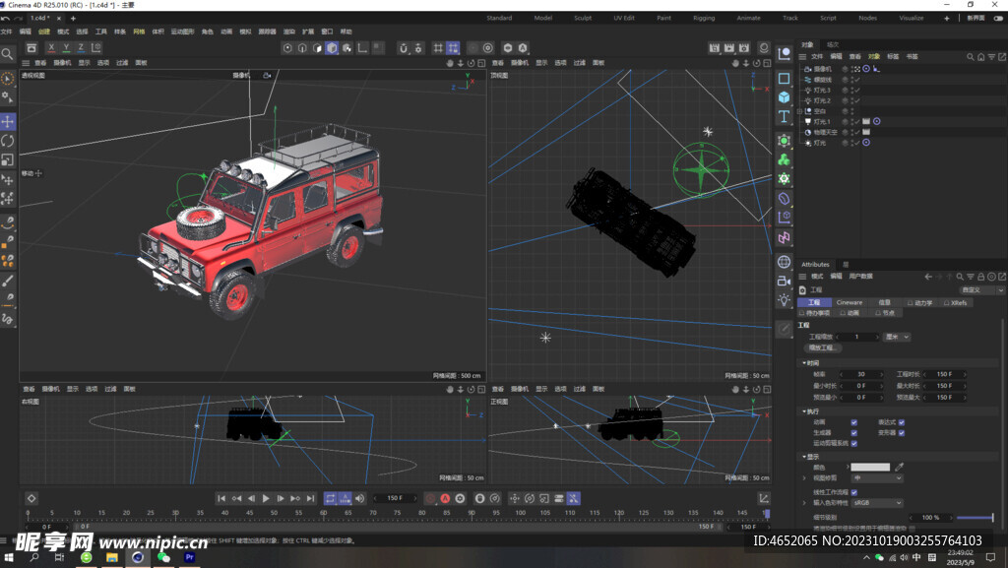Click the 缩放工程... button
The height and width of the screenshot is (568, 1008).
[x=821, y=347]
